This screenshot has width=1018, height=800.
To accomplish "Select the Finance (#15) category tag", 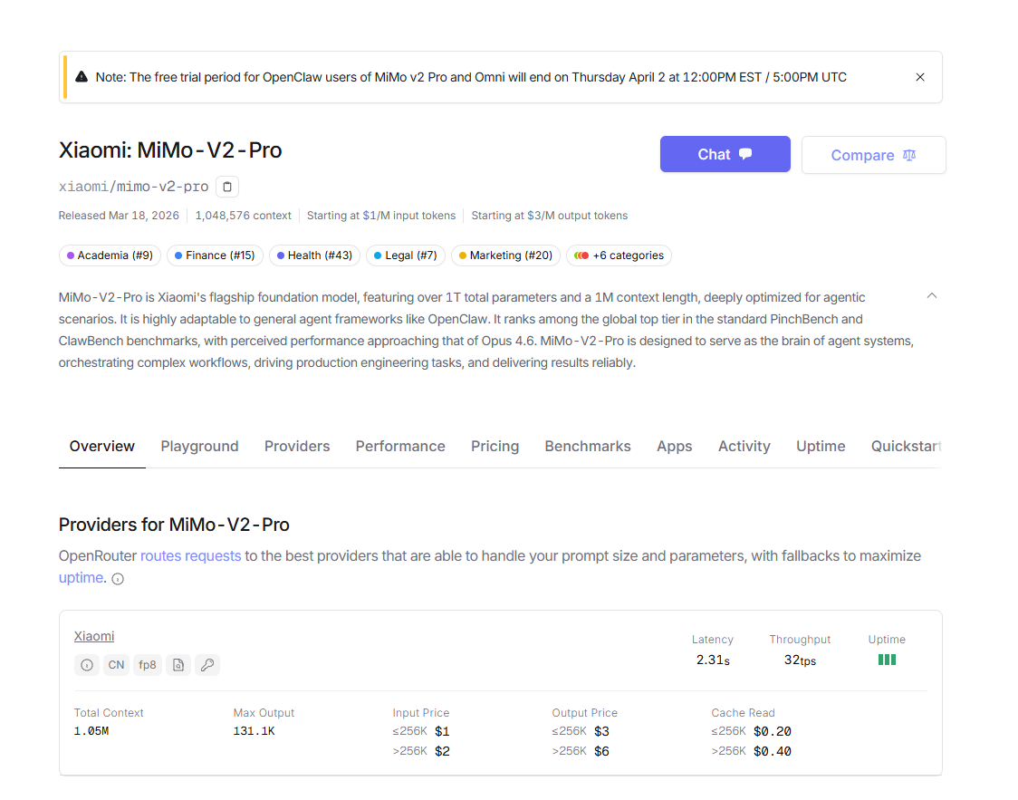I will (215, 255).
